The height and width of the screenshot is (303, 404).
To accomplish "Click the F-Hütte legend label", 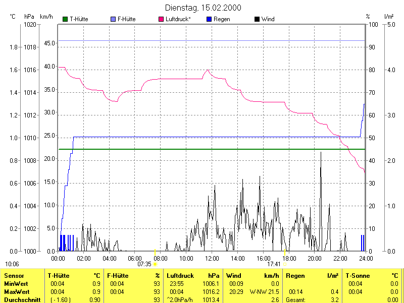I will (127, 19).
